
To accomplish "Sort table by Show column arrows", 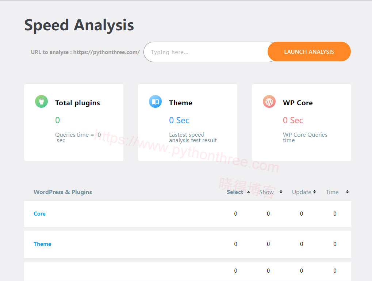I will click(281, 192).
